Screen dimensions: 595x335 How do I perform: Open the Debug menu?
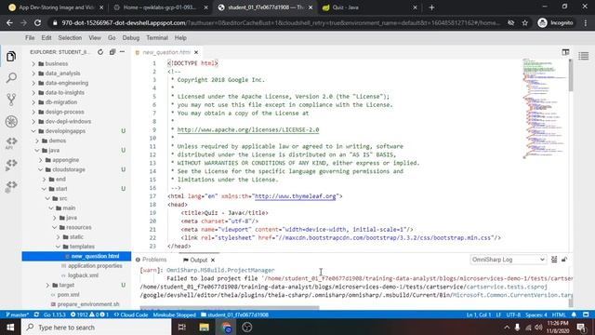tap(131, 37)
